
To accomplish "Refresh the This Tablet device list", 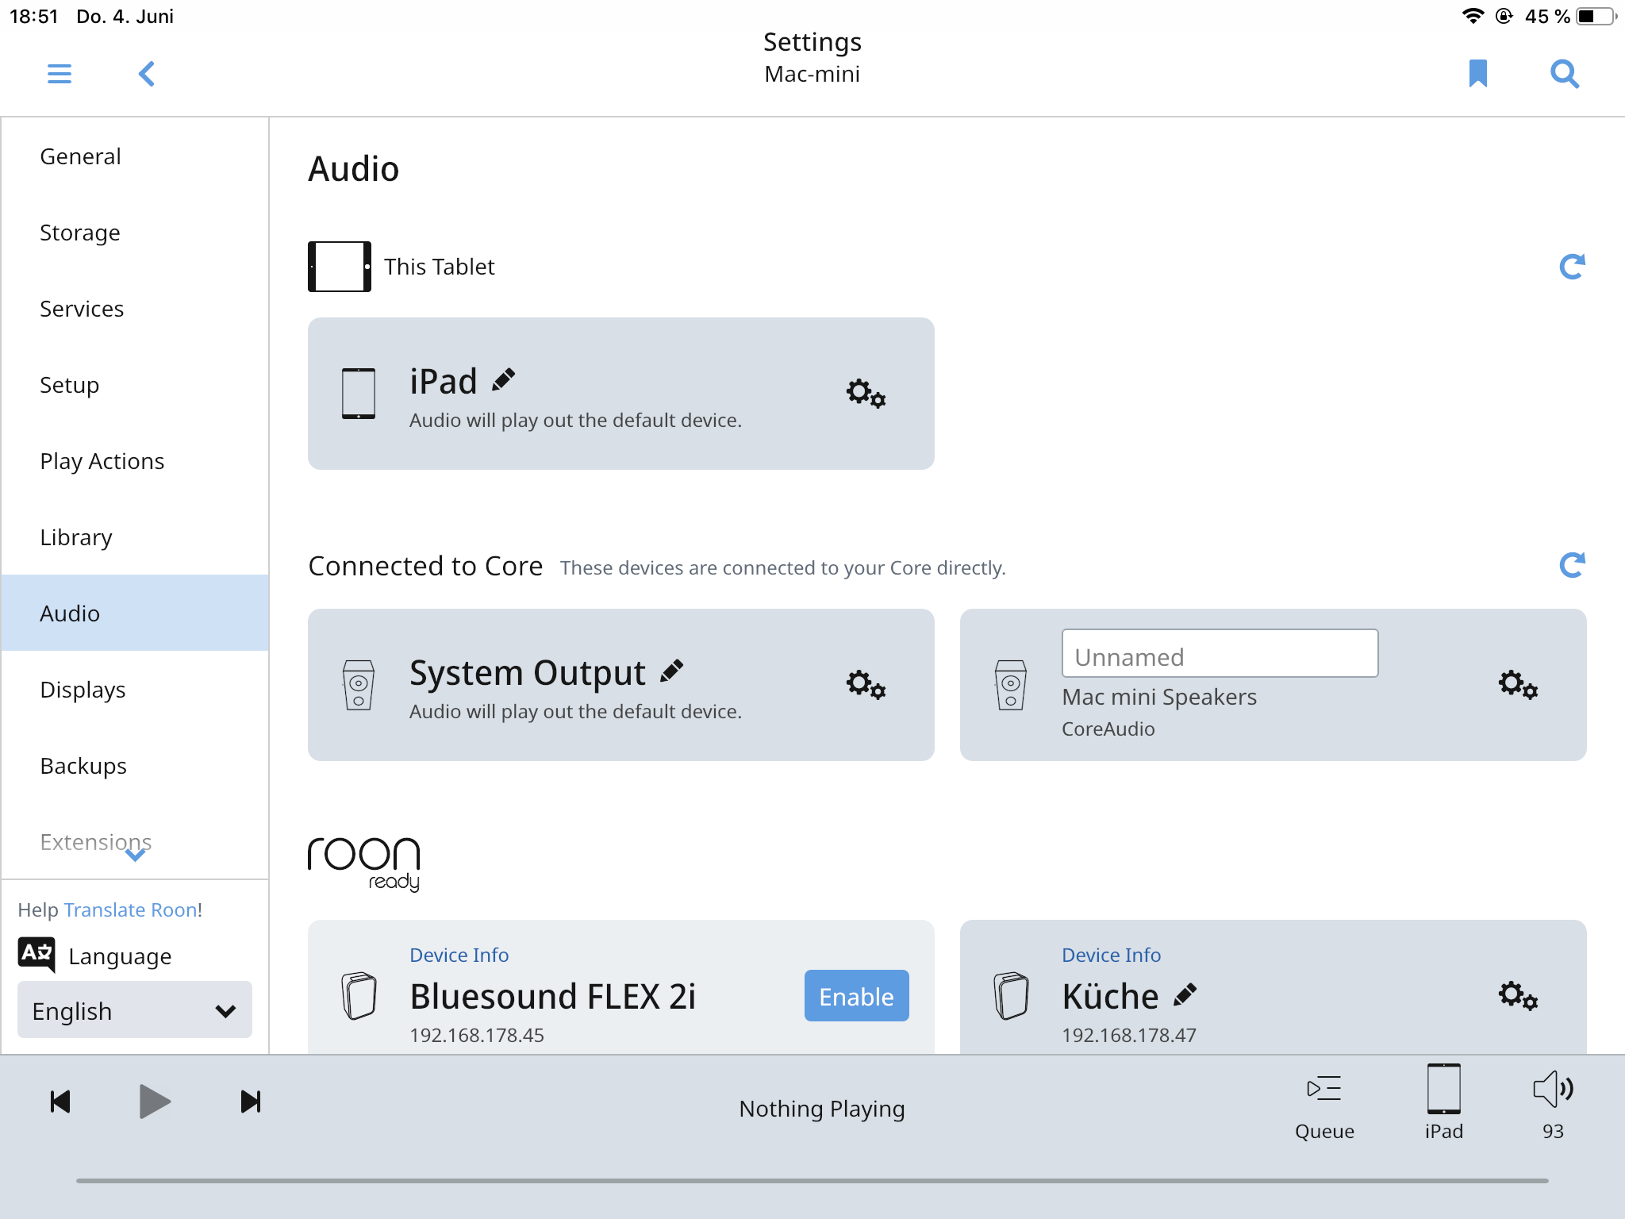I will (1572, 267).
